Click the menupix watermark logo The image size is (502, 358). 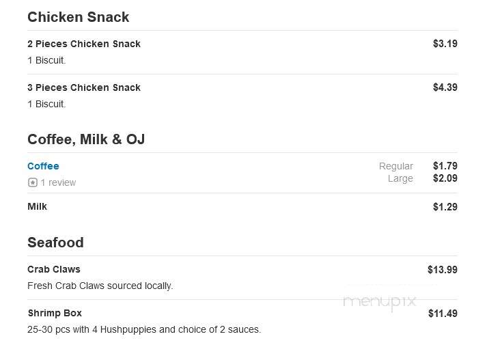tap(379, 302)
